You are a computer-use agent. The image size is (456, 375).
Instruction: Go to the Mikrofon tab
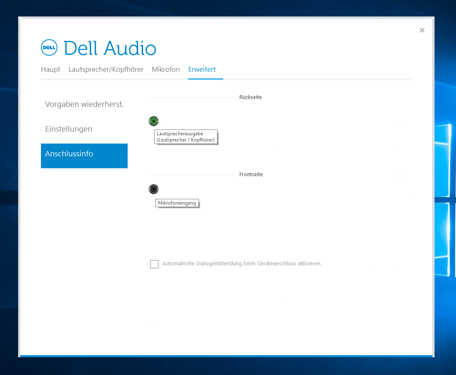(x=165, y=69)
